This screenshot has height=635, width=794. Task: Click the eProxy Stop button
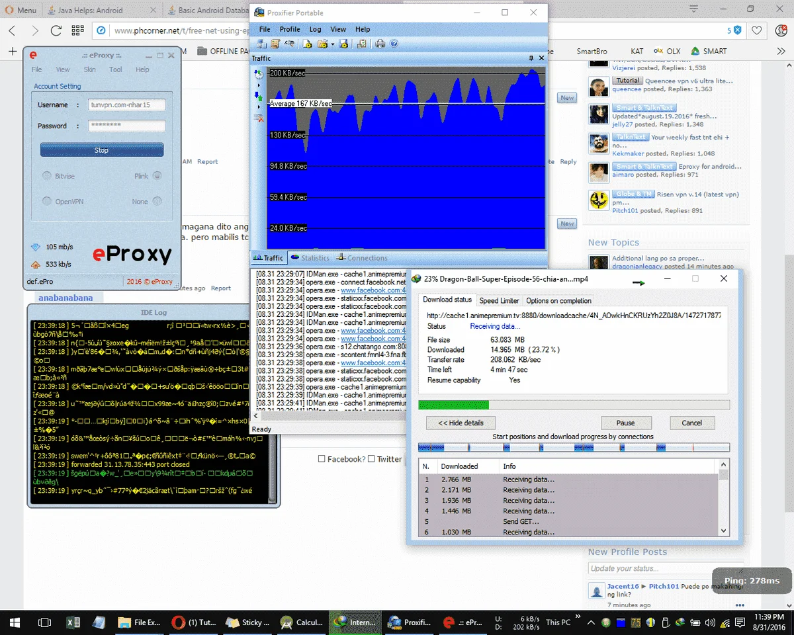tap(102, 150)
